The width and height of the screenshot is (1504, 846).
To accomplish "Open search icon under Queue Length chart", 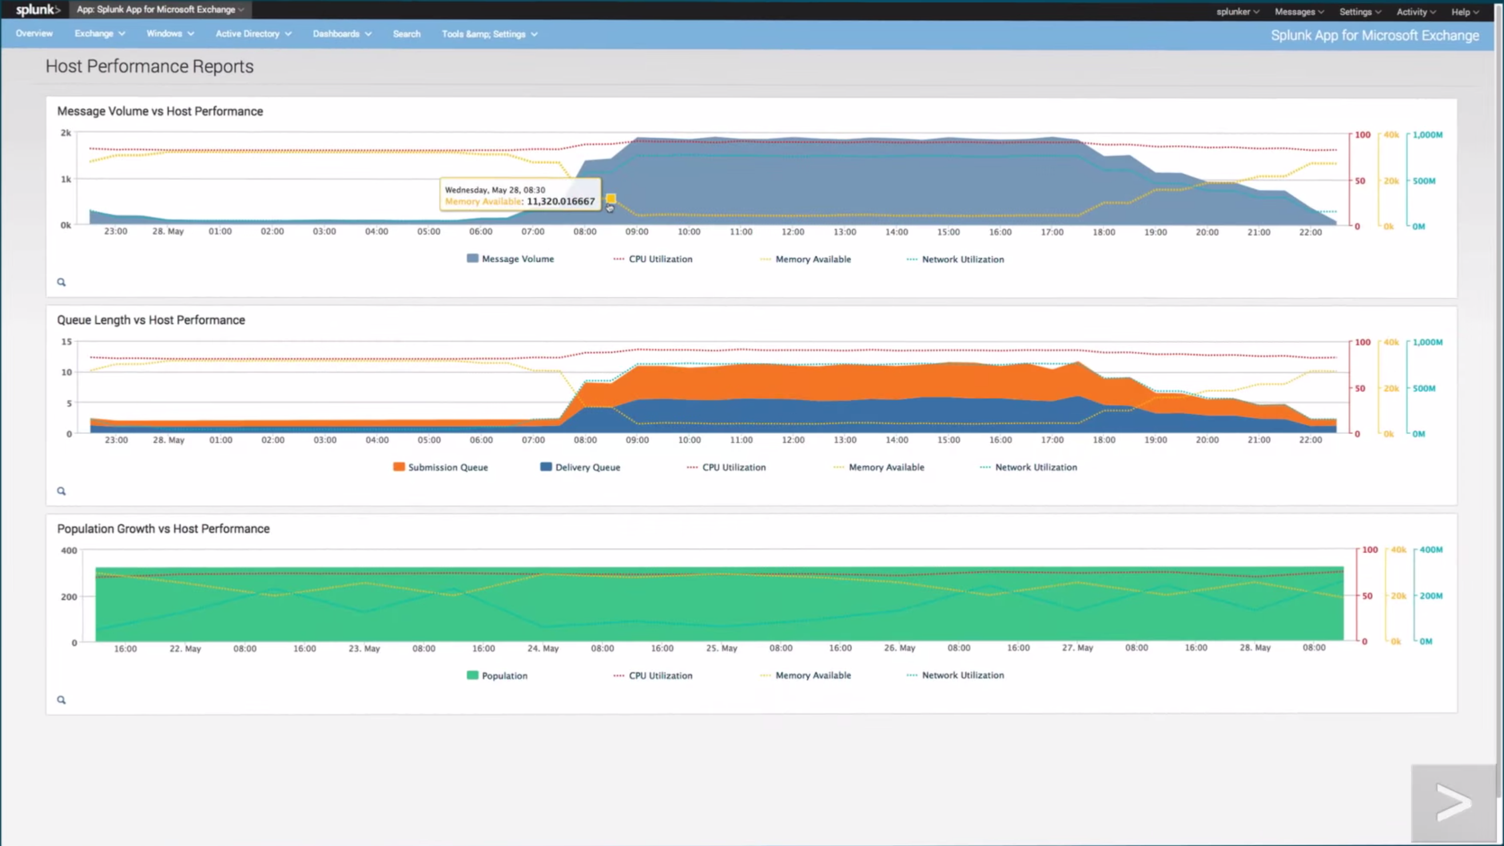I will pyautogui.click(x=61, y=491).
